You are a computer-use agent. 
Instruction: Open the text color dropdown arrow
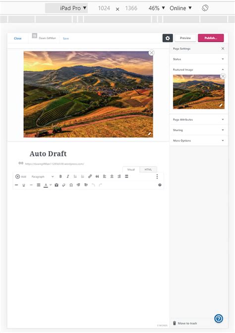pos(51,185)
